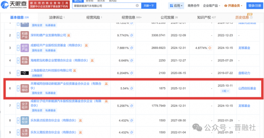Click orange icon next to 4.8774%
Image resolution: width=264 pixels, height=138 pixels.
point(210,48)
